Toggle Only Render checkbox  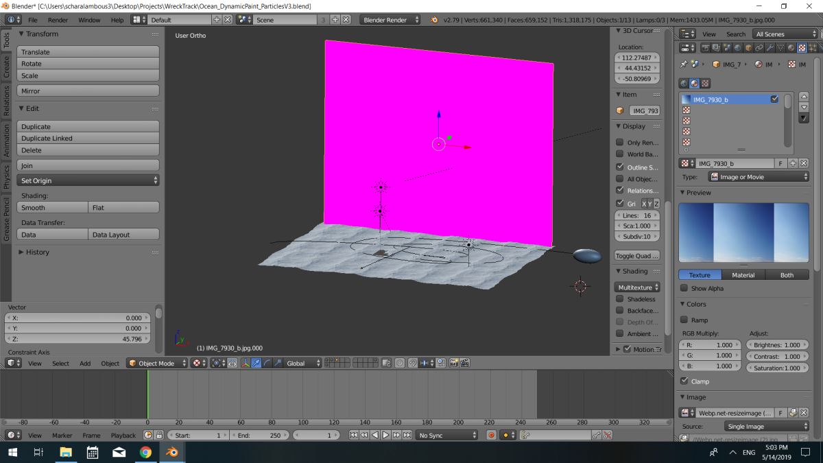tap(620, 143)
